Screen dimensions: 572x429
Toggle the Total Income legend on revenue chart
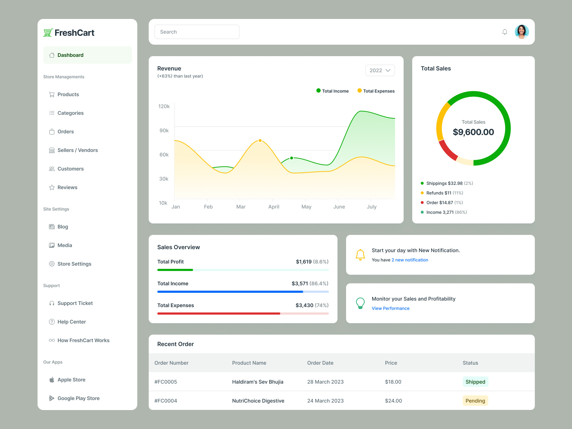pos(332,91)
